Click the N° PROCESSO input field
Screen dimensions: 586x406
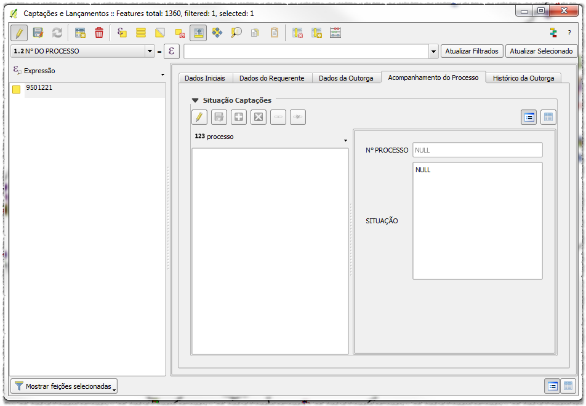click(x=478, y=150)
